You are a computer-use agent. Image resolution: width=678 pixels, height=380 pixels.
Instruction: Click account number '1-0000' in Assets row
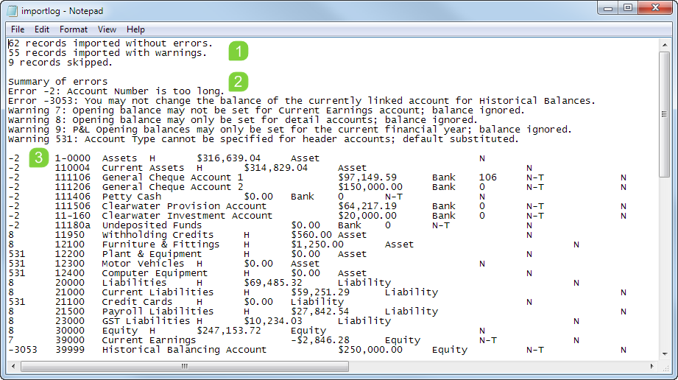[x=73, y=158]
